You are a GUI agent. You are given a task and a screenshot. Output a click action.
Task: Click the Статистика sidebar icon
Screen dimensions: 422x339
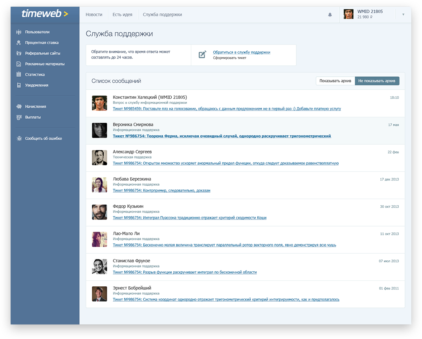tap(19, 74)
